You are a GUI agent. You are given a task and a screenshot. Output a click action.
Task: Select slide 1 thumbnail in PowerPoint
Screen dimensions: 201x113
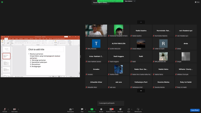[x=6, y=49]
